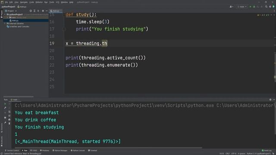Toggle the Project tool window sidebar button
Image resolution: width=276 pixels, height=155 pixels.
pyautogui.click(x=2, y=14)
